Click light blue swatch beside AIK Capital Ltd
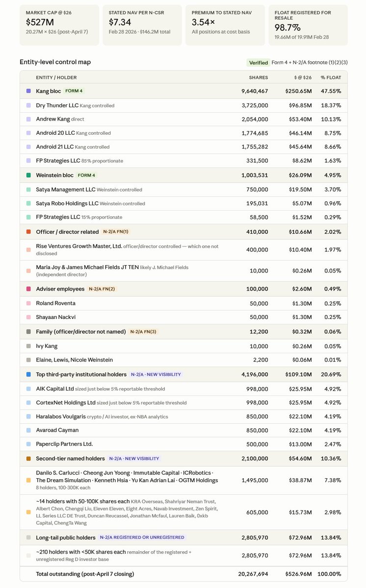Viewport: 366px width, 588px height. 28,389
